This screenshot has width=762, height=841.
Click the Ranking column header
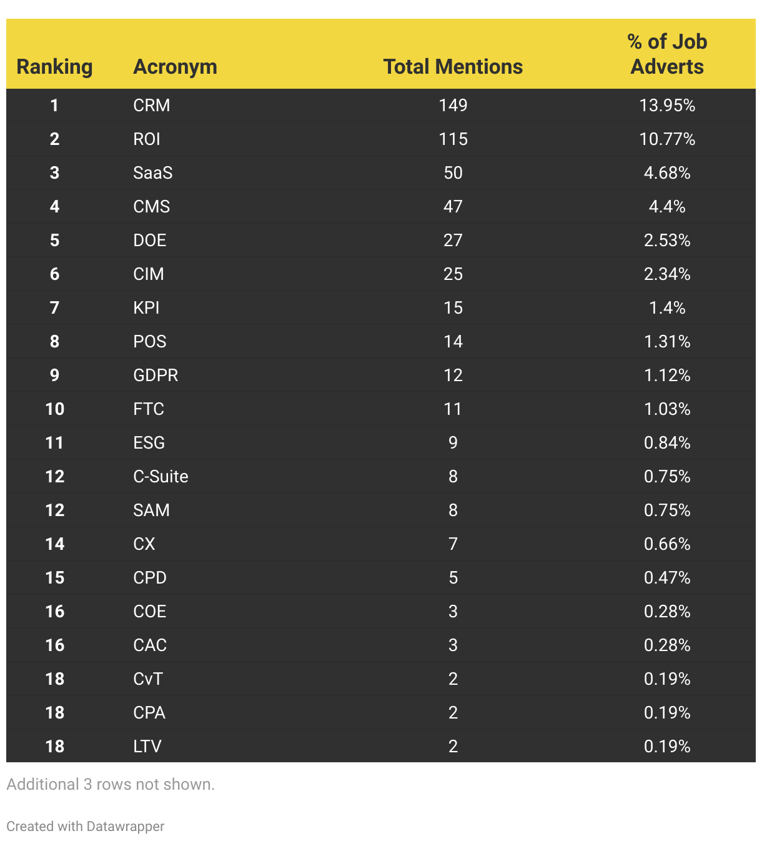54,67
